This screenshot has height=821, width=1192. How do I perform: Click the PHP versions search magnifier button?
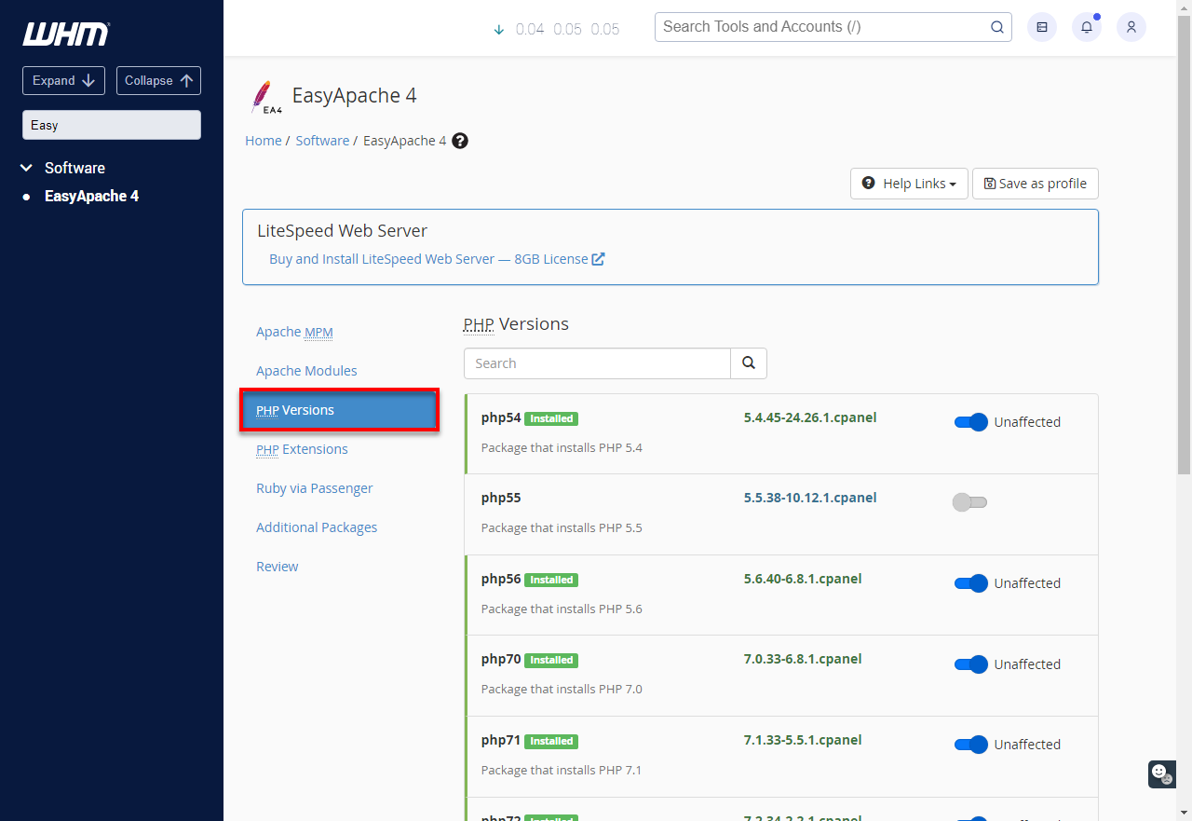749,363
